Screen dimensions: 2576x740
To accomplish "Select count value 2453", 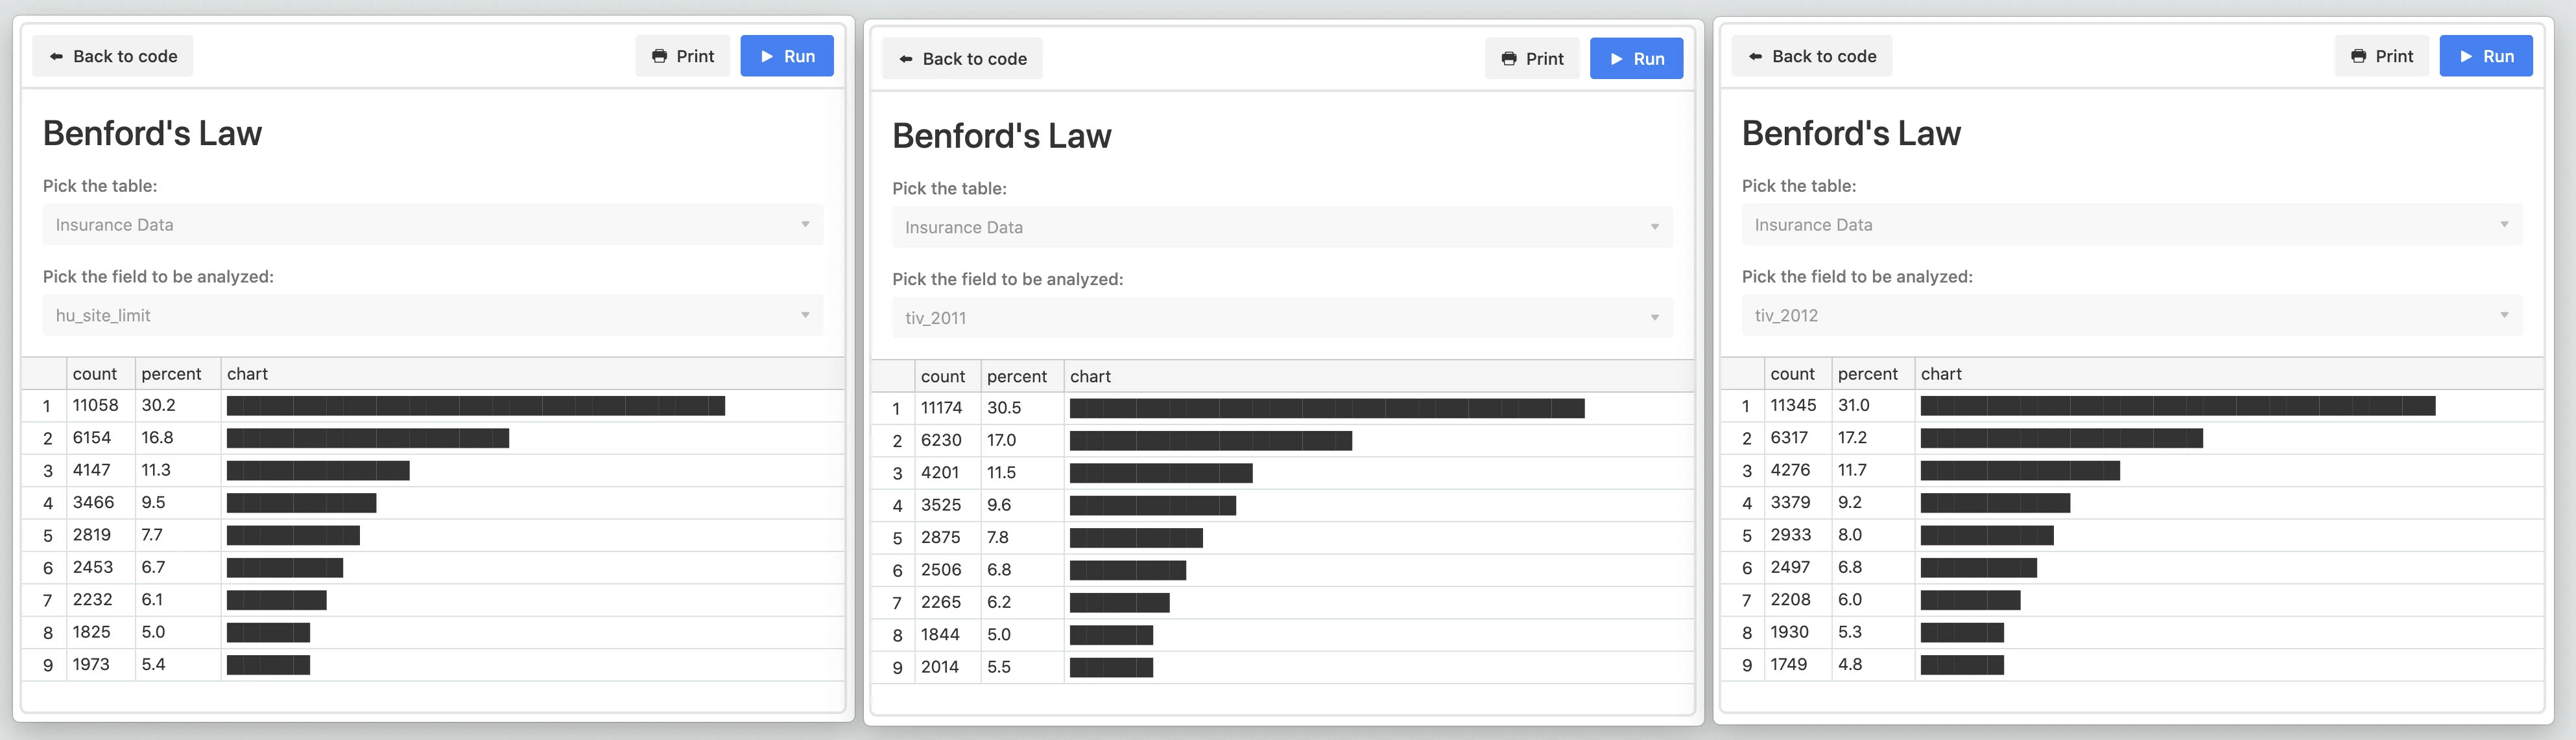I will pyautogui.click(x=93, y=567).
